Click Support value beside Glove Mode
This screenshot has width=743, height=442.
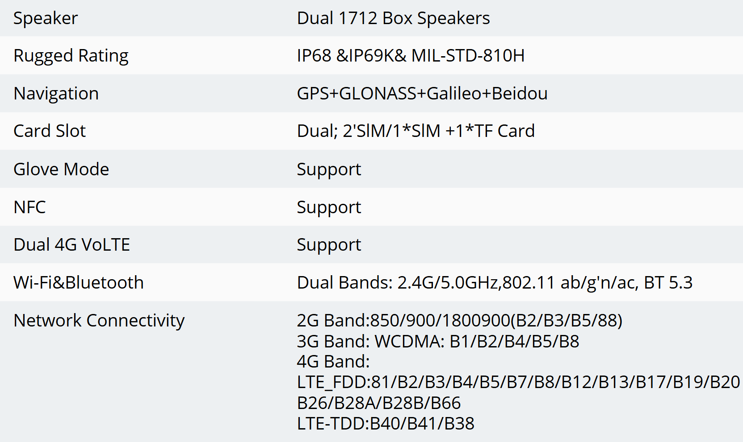point(329,170)
